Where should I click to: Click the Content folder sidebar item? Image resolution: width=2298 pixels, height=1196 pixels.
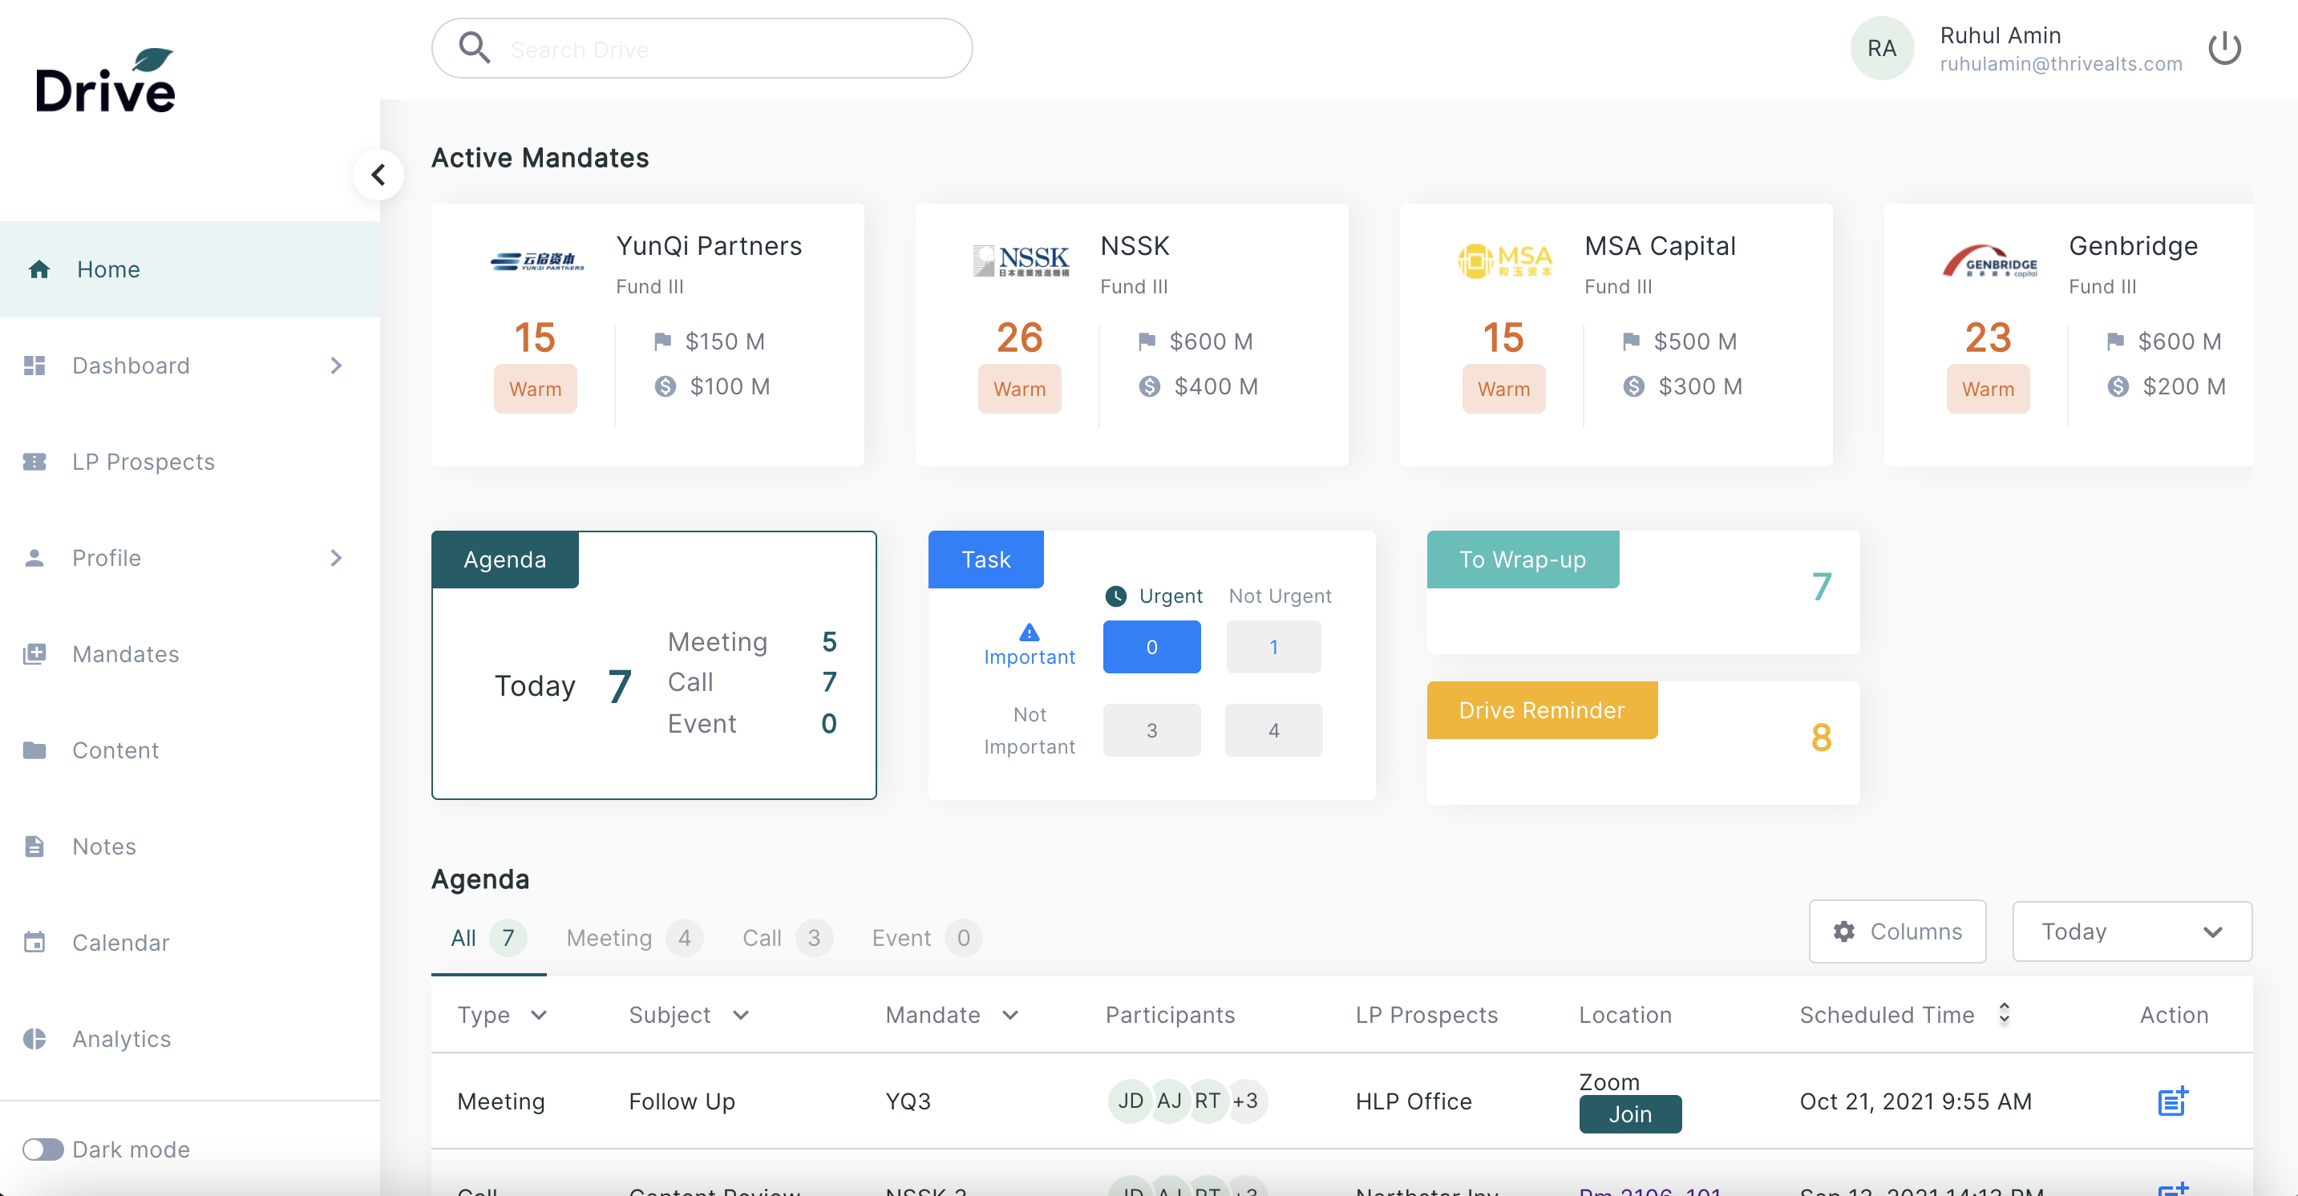[x=115, y=750]
